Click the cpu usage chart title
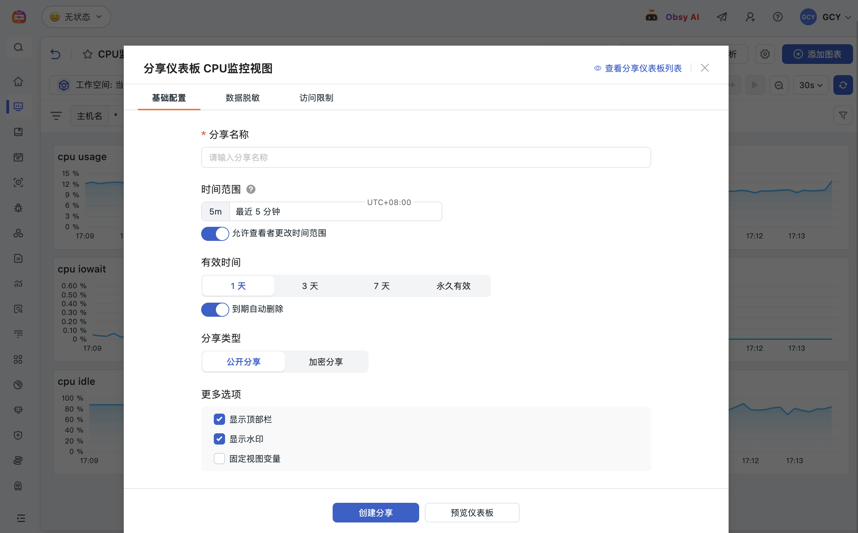858x533 pixels. [x=82, y=157]
